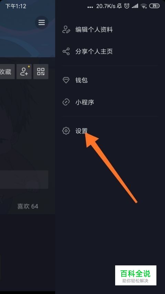Click the wallet diamond icon
Viewport: 165px width, 294px height.
pos(66,80)
